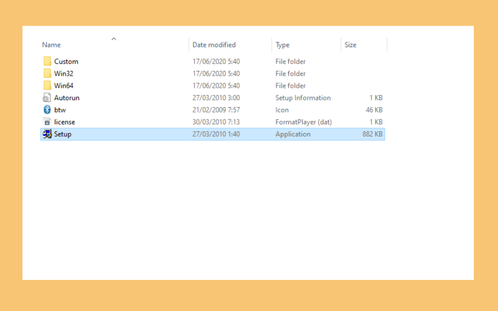
Task: Click the Icon type cell of btw
Action: (282, 110)
